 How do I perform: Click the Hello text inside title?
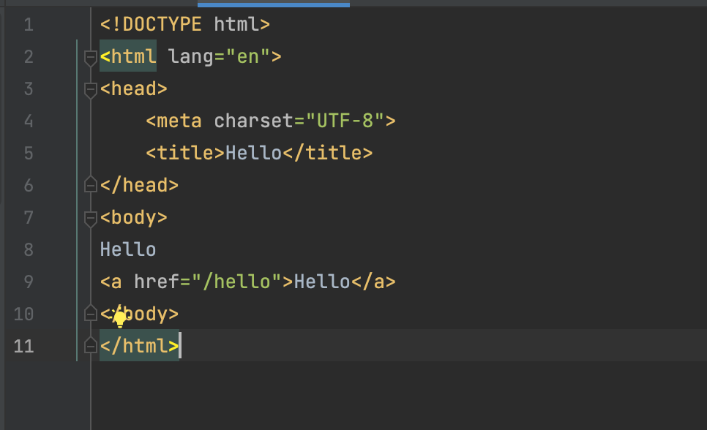click(253, 154)
